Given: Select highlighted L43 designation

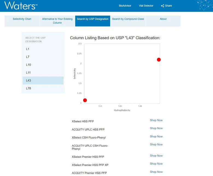Looking at the screenshot, I should pyautogui.click(x=43, y=80).
